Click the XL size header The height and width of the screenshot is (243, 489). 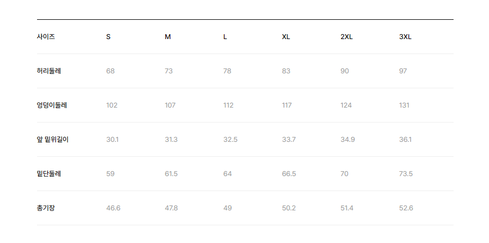pyautogui.click(x=286, y=37)
